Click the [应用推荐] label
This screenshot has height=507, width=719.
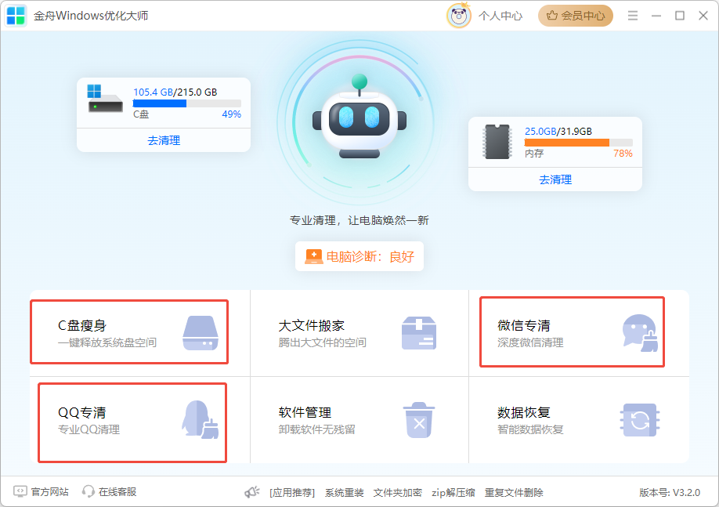click(x=292, y=493)
